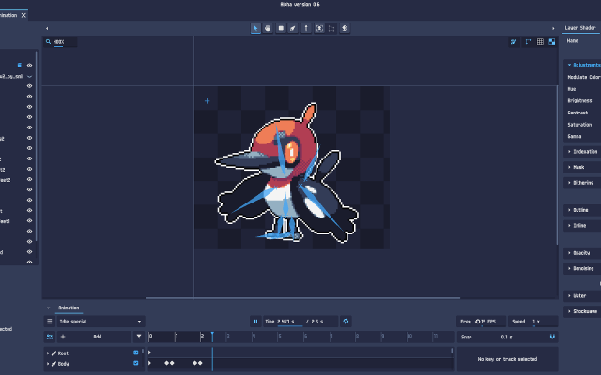Expand the Opacity section
Viewport: 601px width, 375px height.
click(583, 253)
